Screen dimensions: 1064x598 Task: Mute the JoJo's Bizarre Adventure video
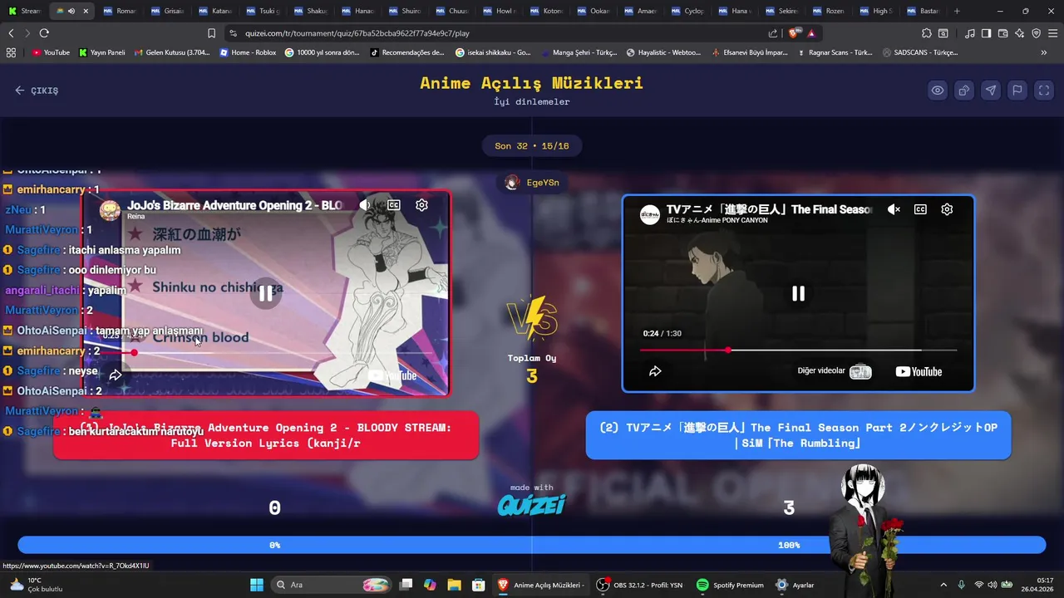365,205
